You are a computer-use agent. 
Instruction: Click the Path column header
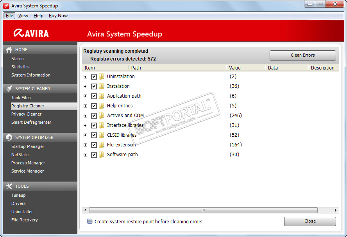click(x=177, y=68)
